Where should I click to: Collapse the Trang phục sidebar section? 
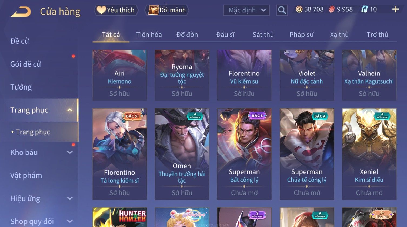point(70,110)
